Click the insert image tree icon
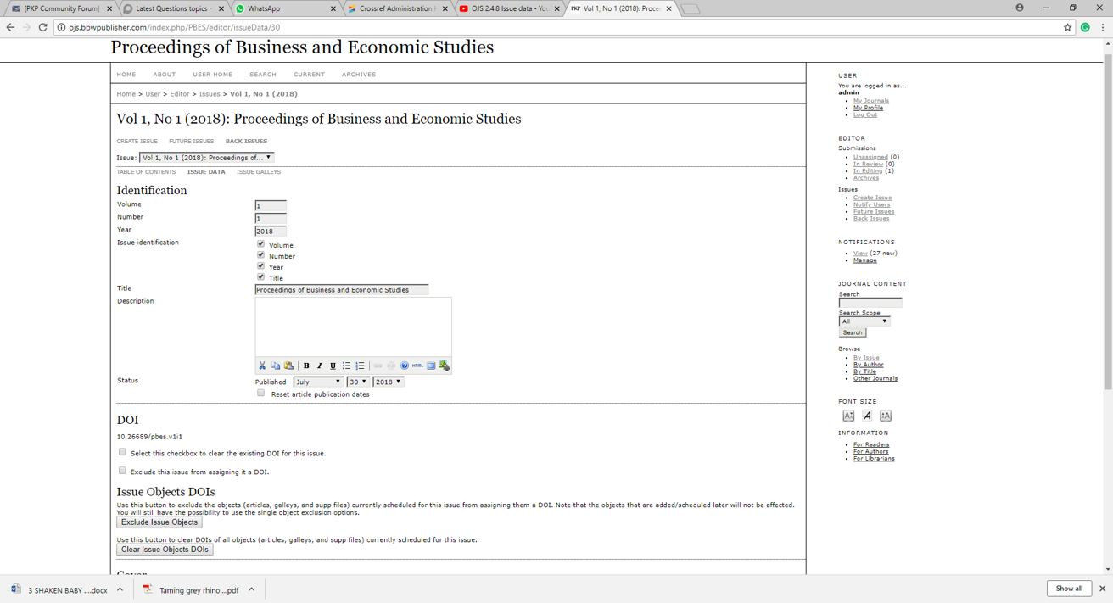The height and width of the screenshot is (603, 1113). click(x=445, y=366)
